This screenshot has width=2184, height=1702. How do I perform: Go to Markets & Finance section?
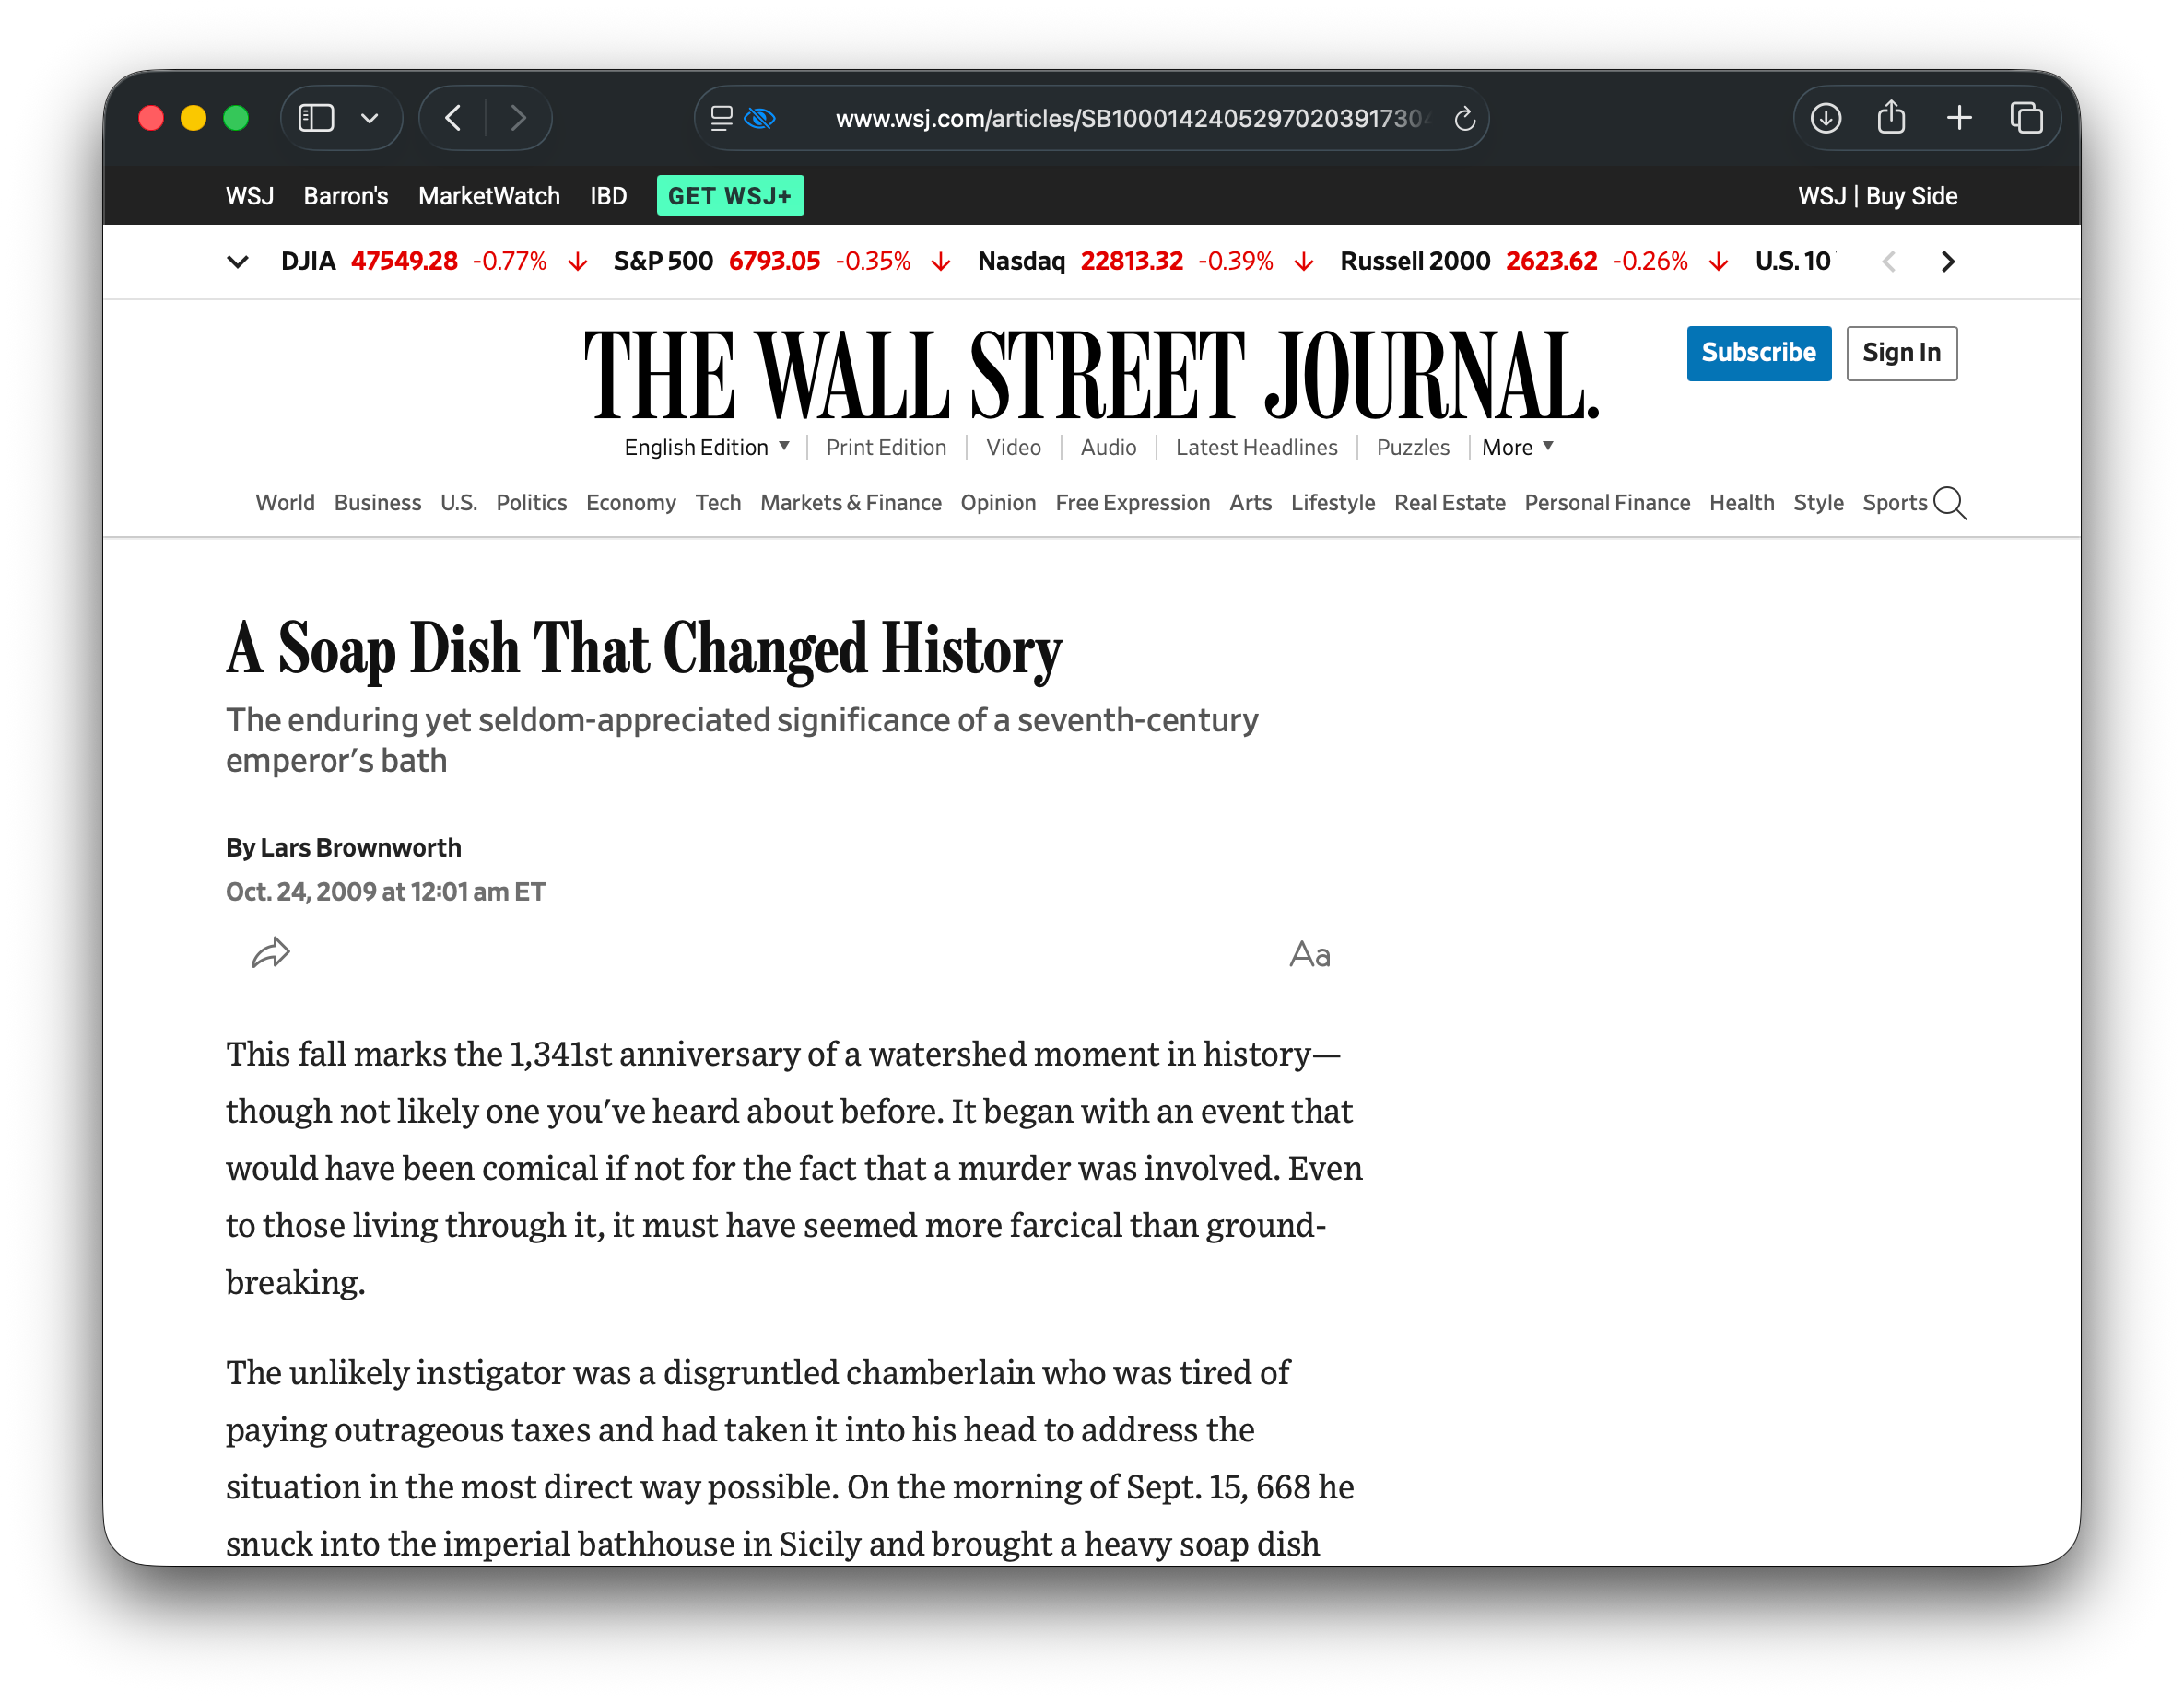(851, 503)
